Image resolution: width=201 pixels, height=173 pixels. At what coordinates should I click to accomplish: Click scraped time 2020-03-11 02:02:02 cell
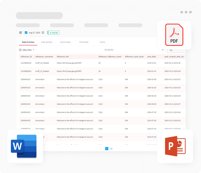[x=172, y=121]
